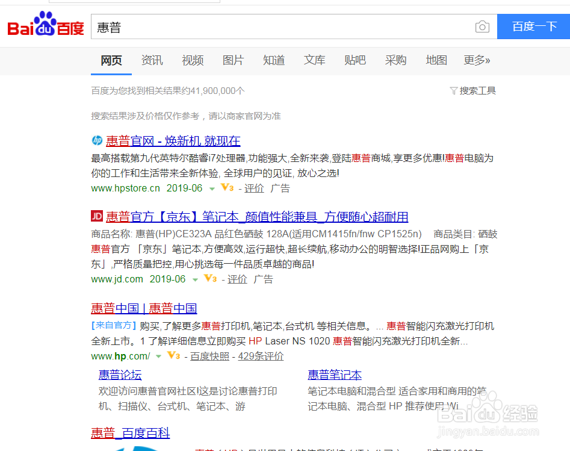Click the www.jd.com URL text
Screen dimensions: 570x451
coord(117,279)
